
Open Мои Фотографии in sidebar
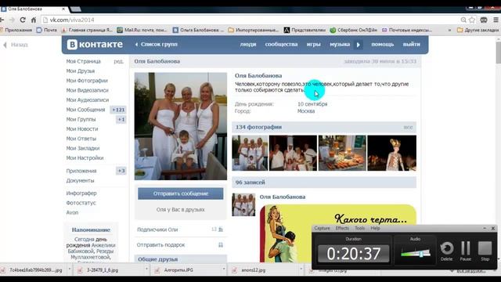pos(87,81)
